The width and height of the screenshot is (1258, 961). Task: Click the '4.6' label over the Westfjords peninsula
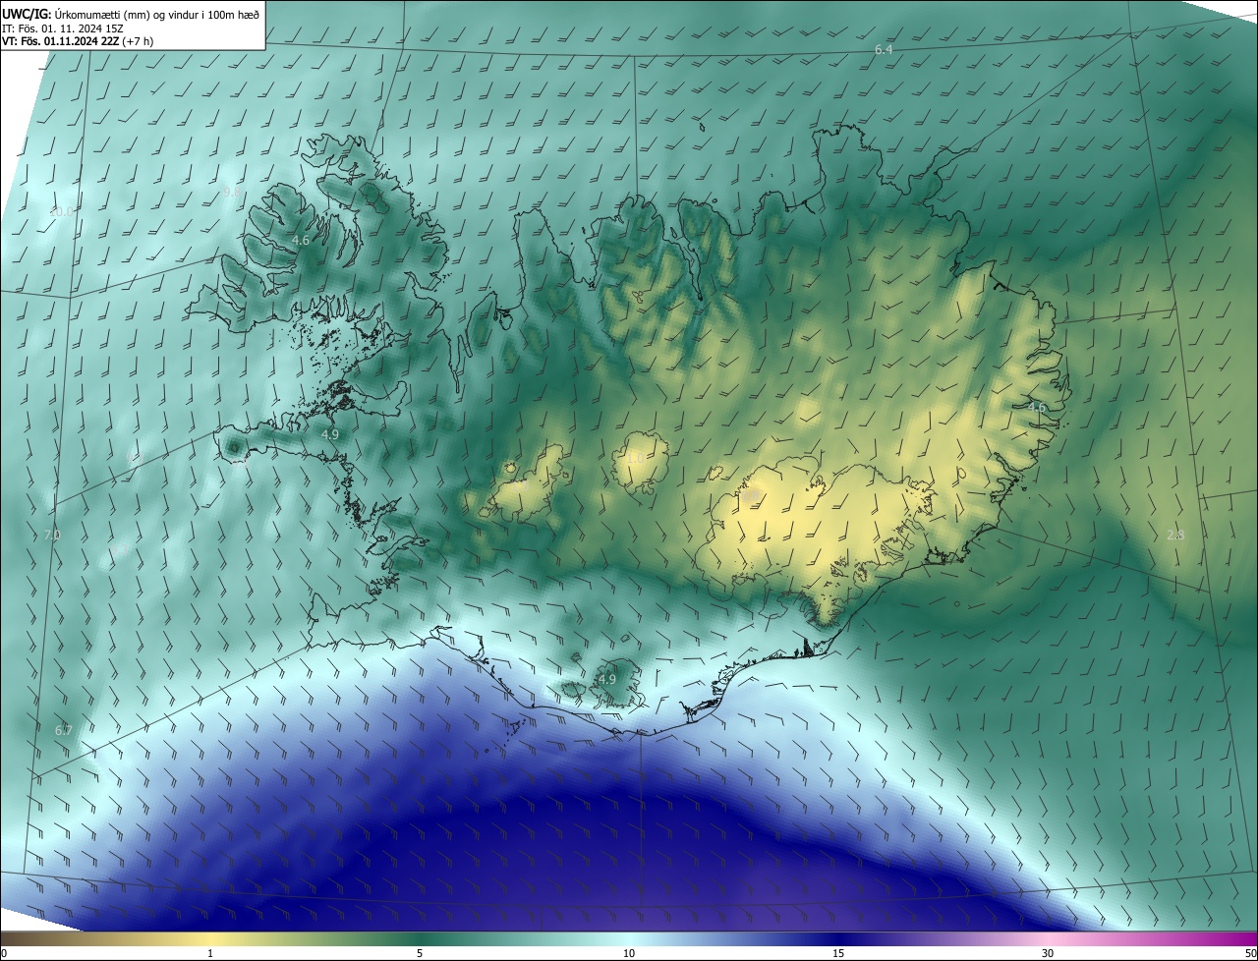coord(301,240)
